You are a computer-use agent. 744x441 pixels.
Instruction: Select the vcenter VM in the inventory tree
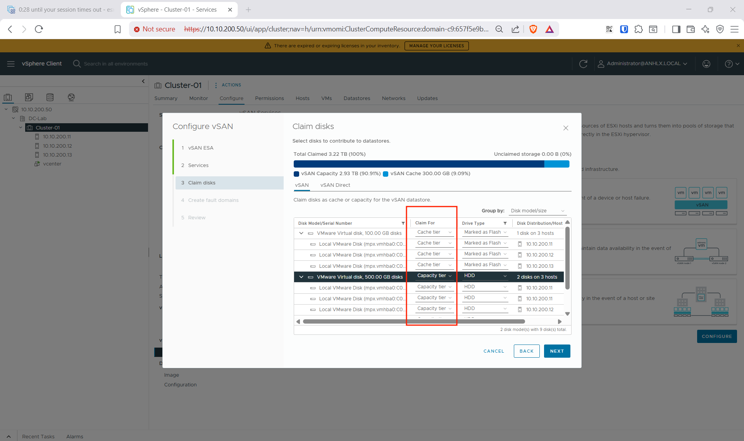tap(52, 164)
